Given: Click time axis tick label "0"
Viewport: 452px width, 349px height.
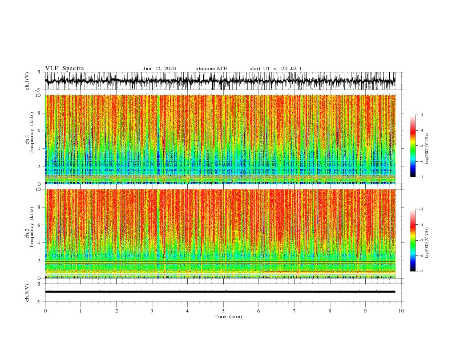Looking at the screenshot, I should [45, 311].
